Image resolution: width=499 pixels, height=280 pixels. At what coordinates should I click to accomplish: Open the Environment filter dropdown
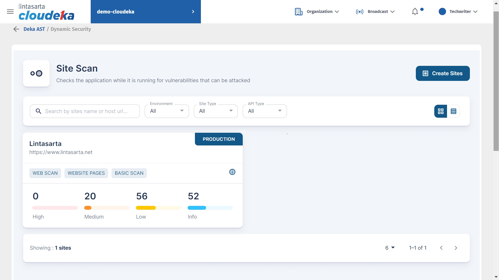(x=167, y=111)
